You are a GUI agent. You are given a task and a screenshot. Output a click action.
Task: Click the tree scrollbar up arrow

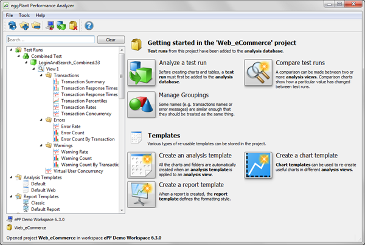(122, 50)
